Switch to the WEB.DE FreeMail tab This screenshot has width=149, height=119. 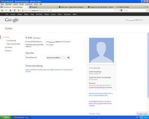tap(131, 7)
